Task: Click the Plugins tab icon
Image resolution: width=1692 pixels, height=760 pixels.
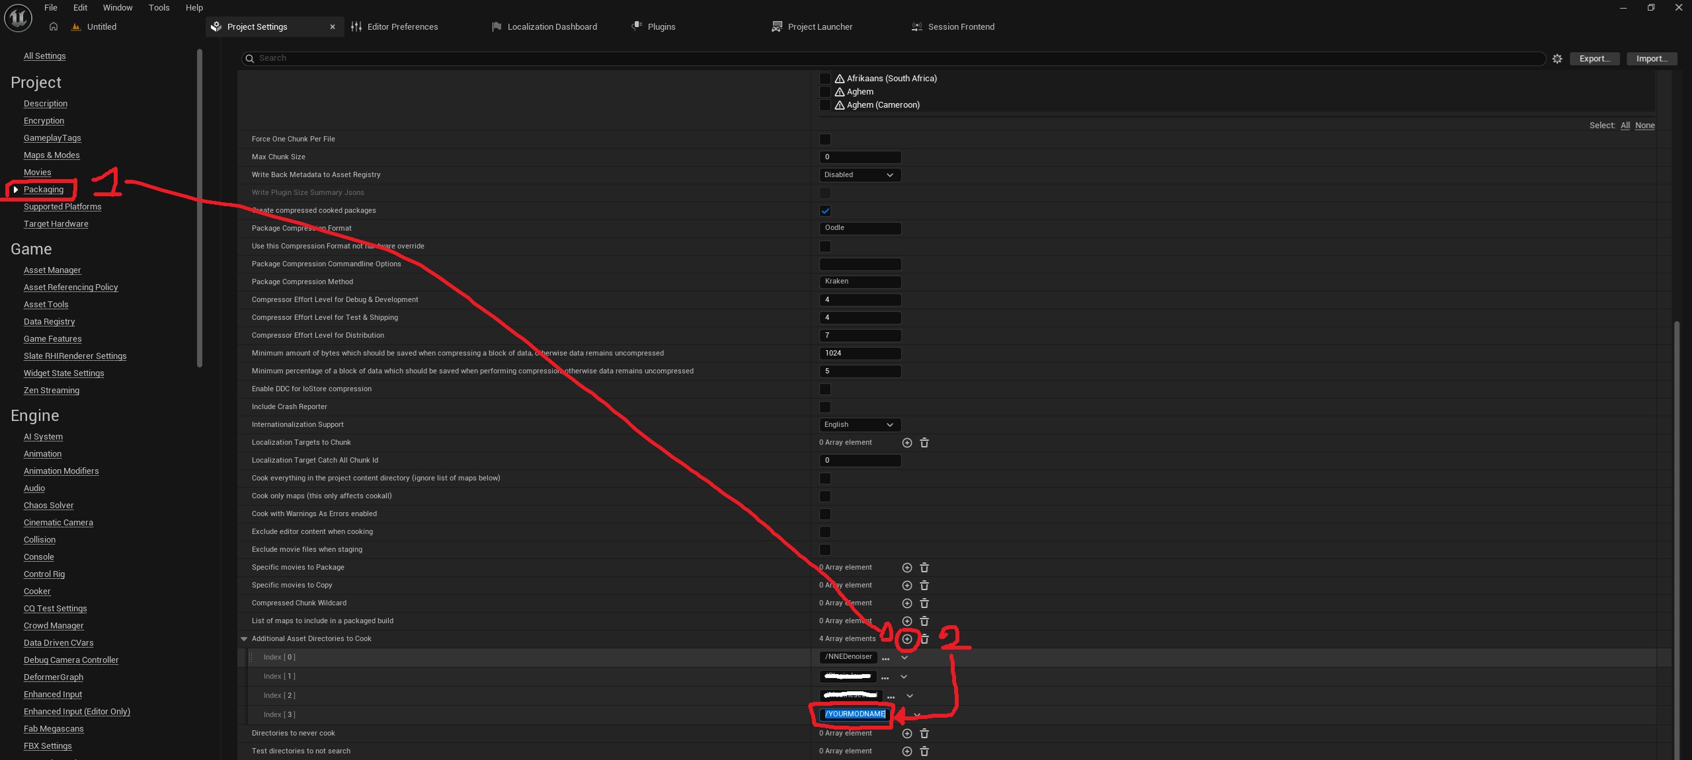Action: 637,26
